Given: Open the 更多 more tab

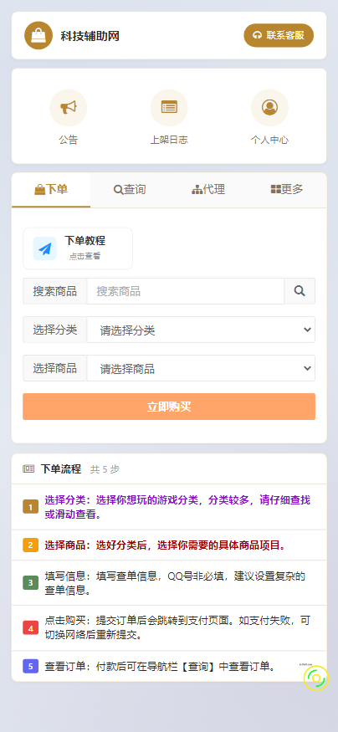Looking at the screenshot, I should click(x=287, y=190).
